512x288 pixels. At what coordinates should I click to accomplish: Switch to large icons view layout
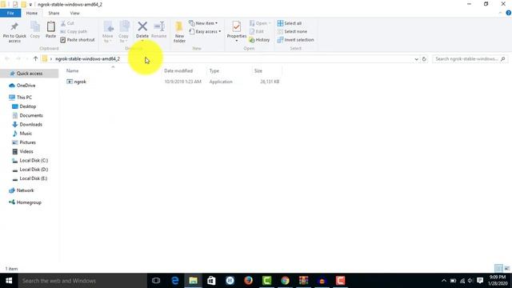[x=506, y=269]
